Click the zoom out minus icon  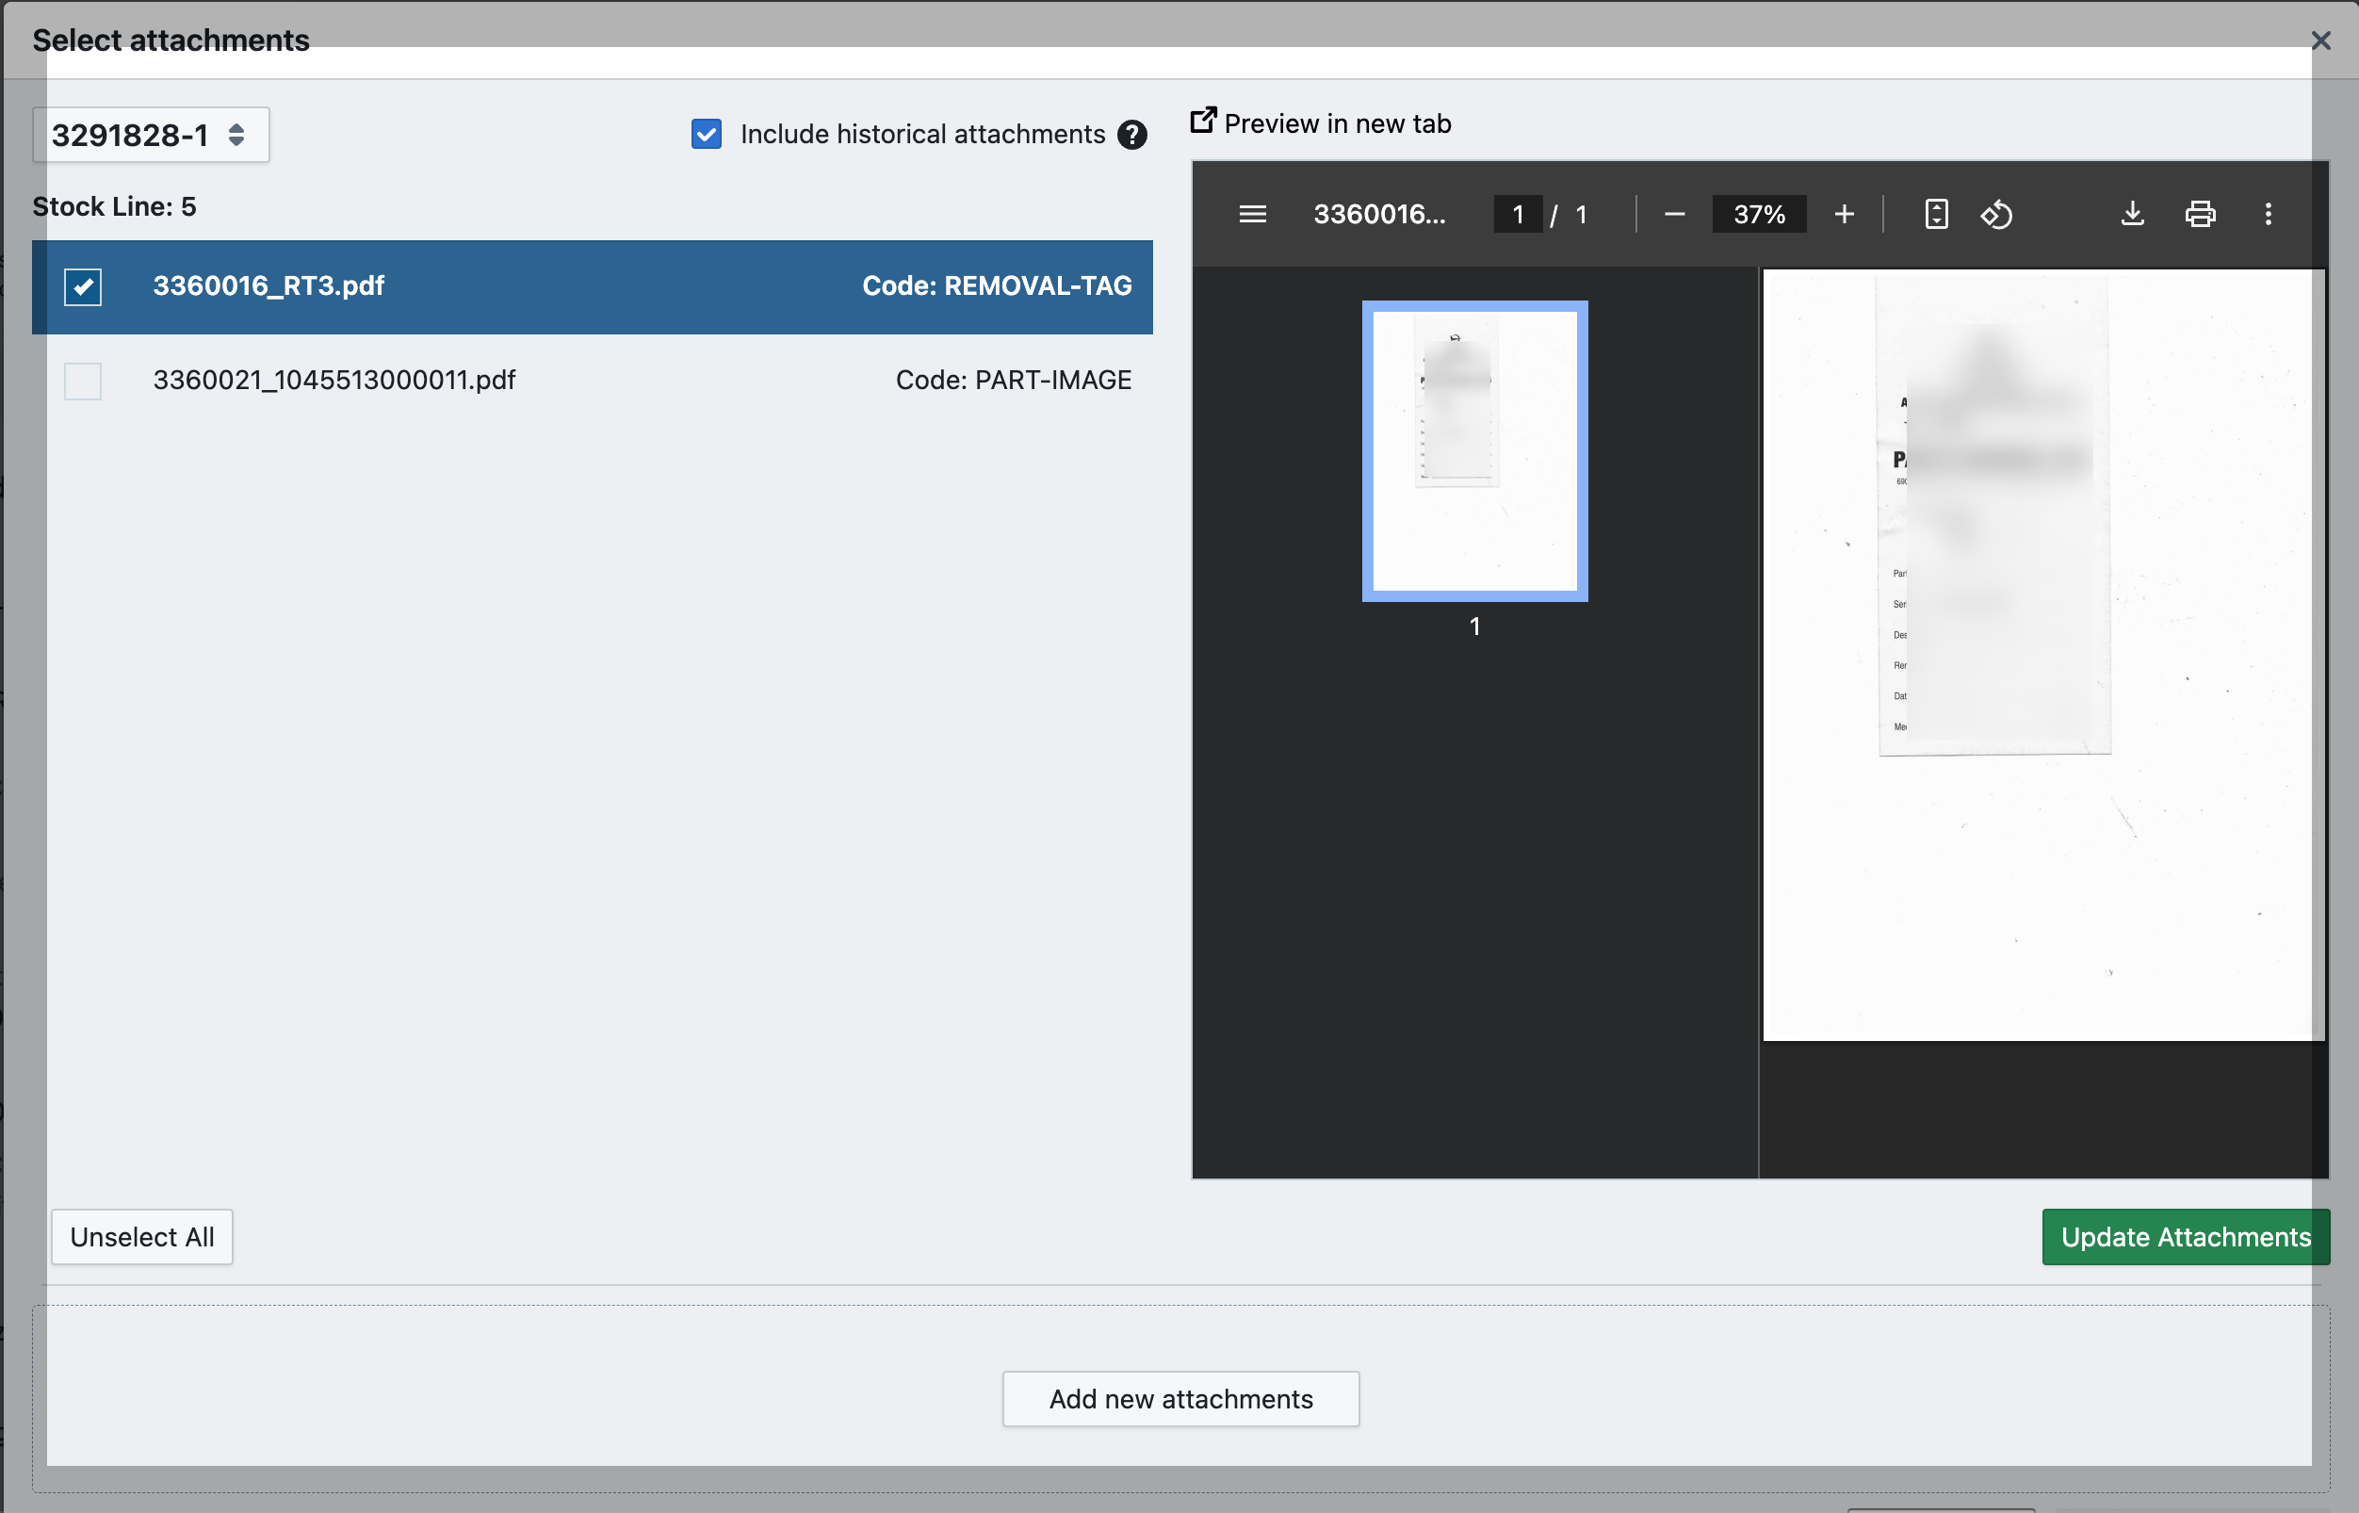1675,214
